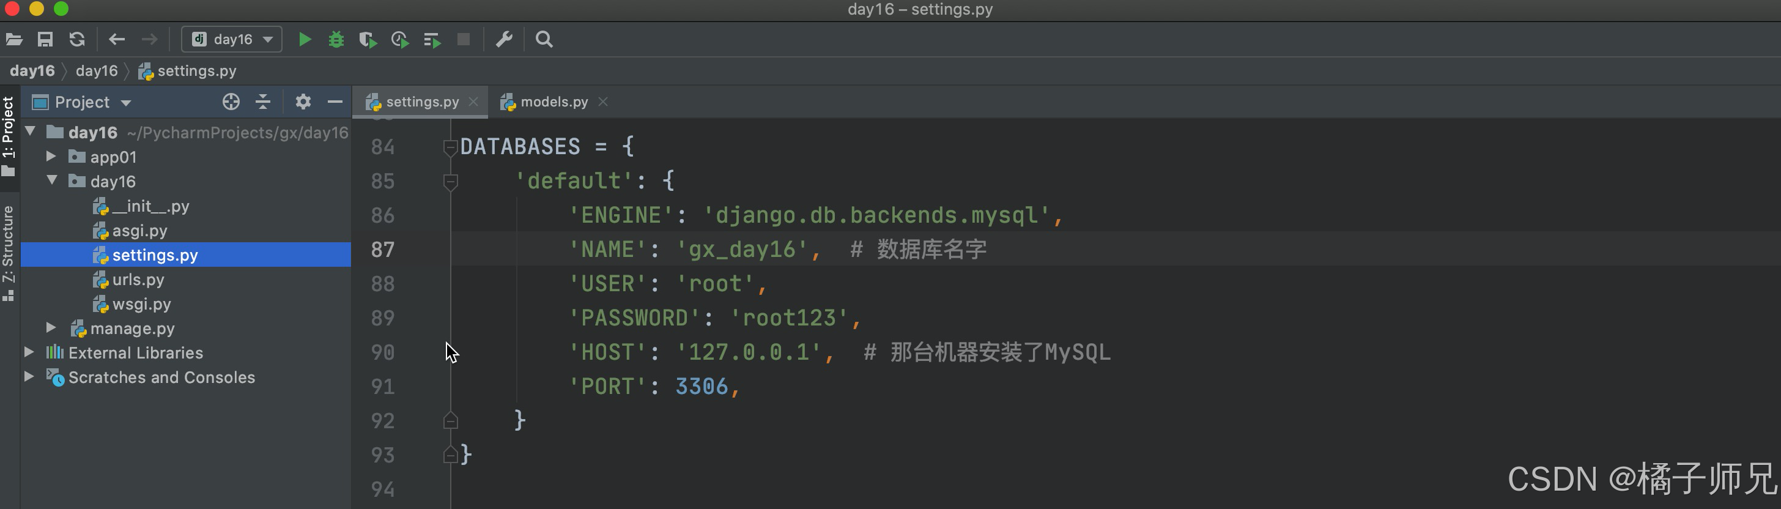Click the fold end marker at line 93
The image size is (1781, 509).
[x=450, y=455]
